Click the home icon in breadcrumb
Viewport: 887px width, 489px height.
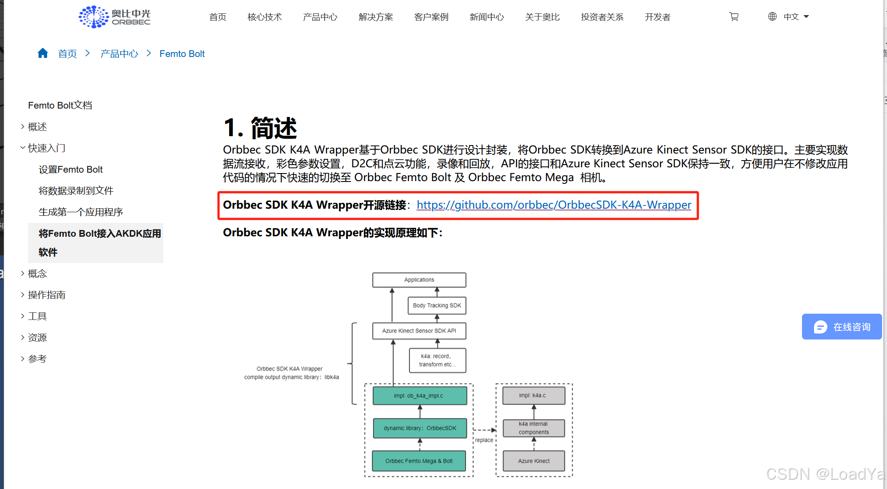point(43,53)
